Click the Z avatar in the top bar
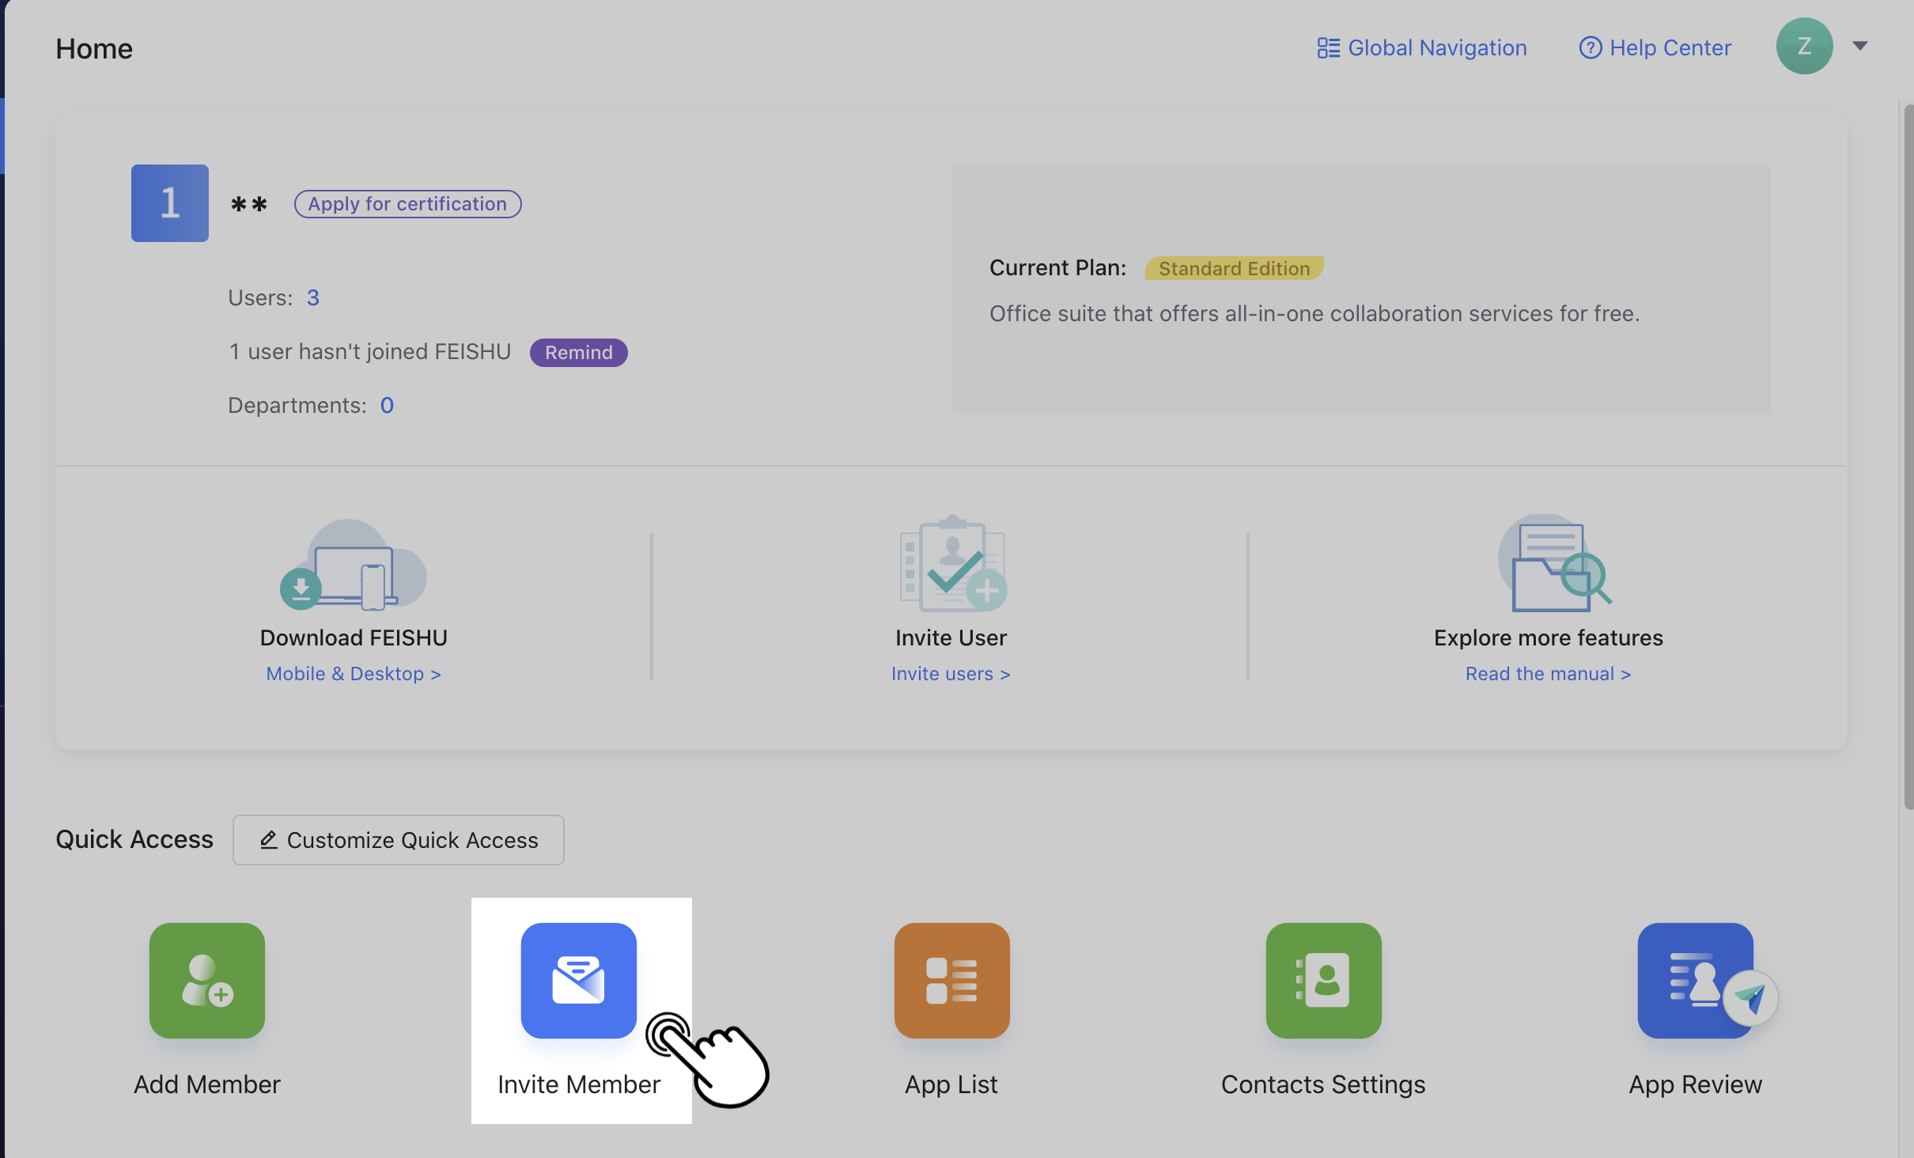The height and width of the screenshot is (1158, 1914). click(1804, 46)
